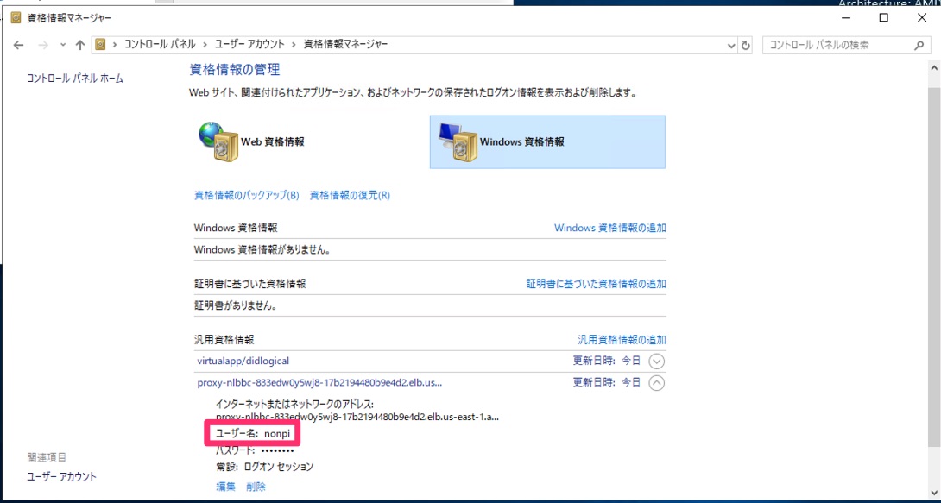Screen dimensions: 941x503
Task: Click 更新日時: 今日 for virtualapp/didlogical
Action: pos(607,361)
